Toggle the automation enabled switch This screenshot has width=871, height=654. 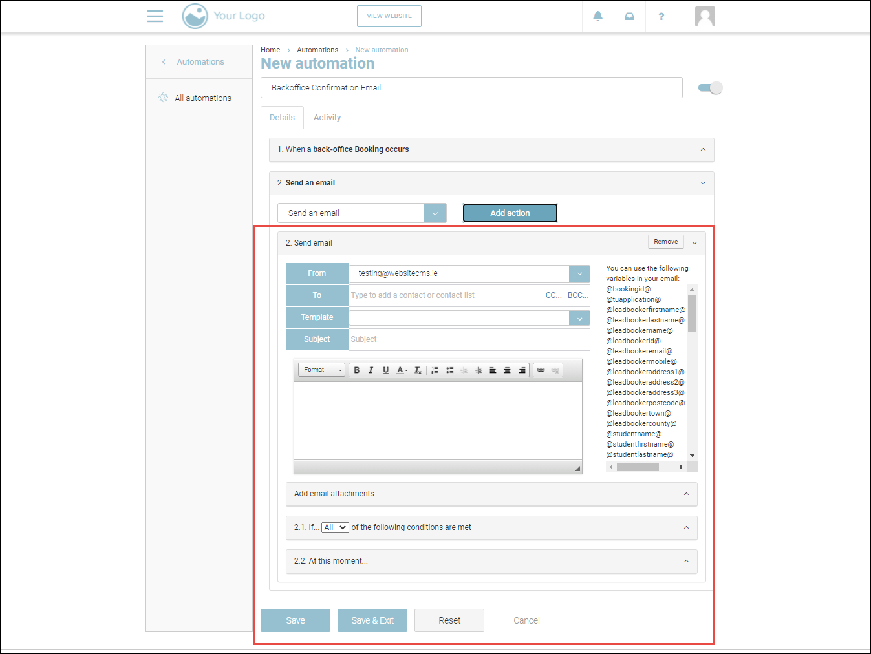pos(710,88)
